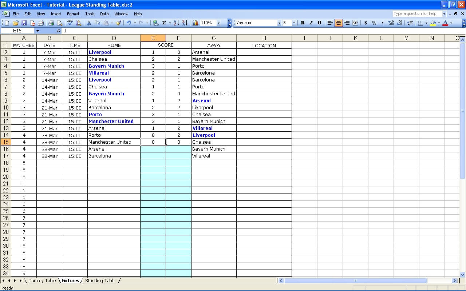
Task: Open the Insert menu
Action: coord(56,14)
